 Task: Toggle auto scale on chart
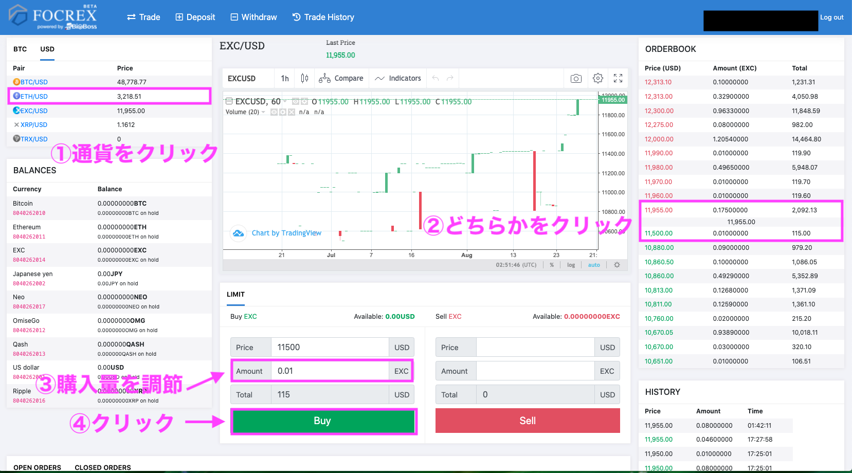(594, 265)
